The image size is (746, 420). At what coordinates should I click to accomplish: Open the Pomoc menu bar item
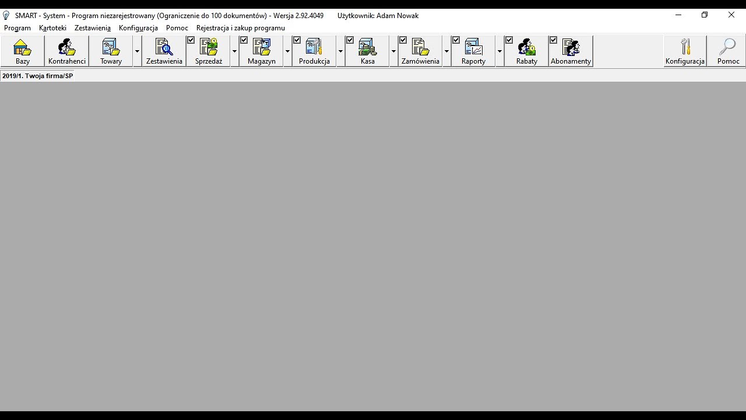coord(177,28)
